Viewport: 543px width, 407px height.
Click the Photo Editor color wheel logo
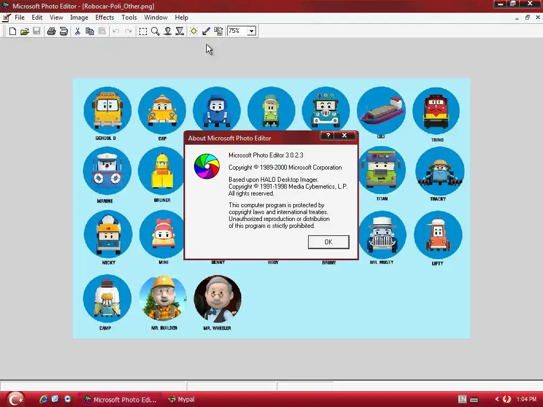click(207, 166)
